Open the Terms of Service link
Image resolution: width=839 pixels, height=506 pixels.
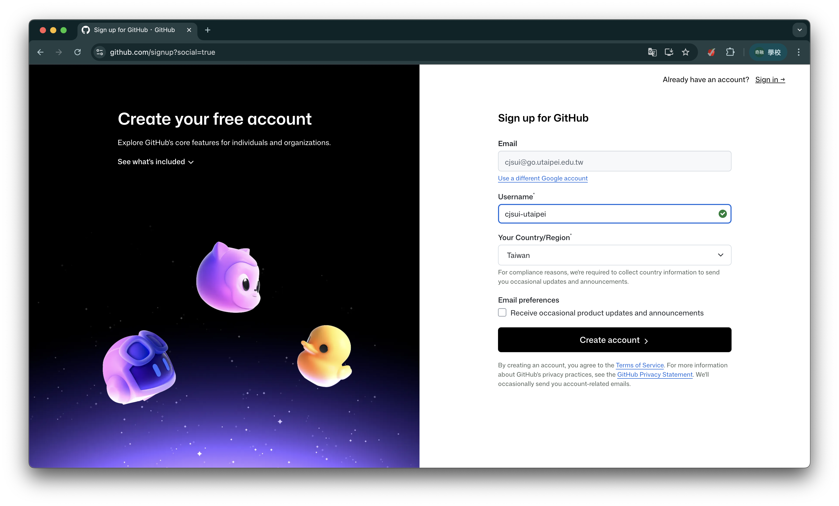coord(640,365)
